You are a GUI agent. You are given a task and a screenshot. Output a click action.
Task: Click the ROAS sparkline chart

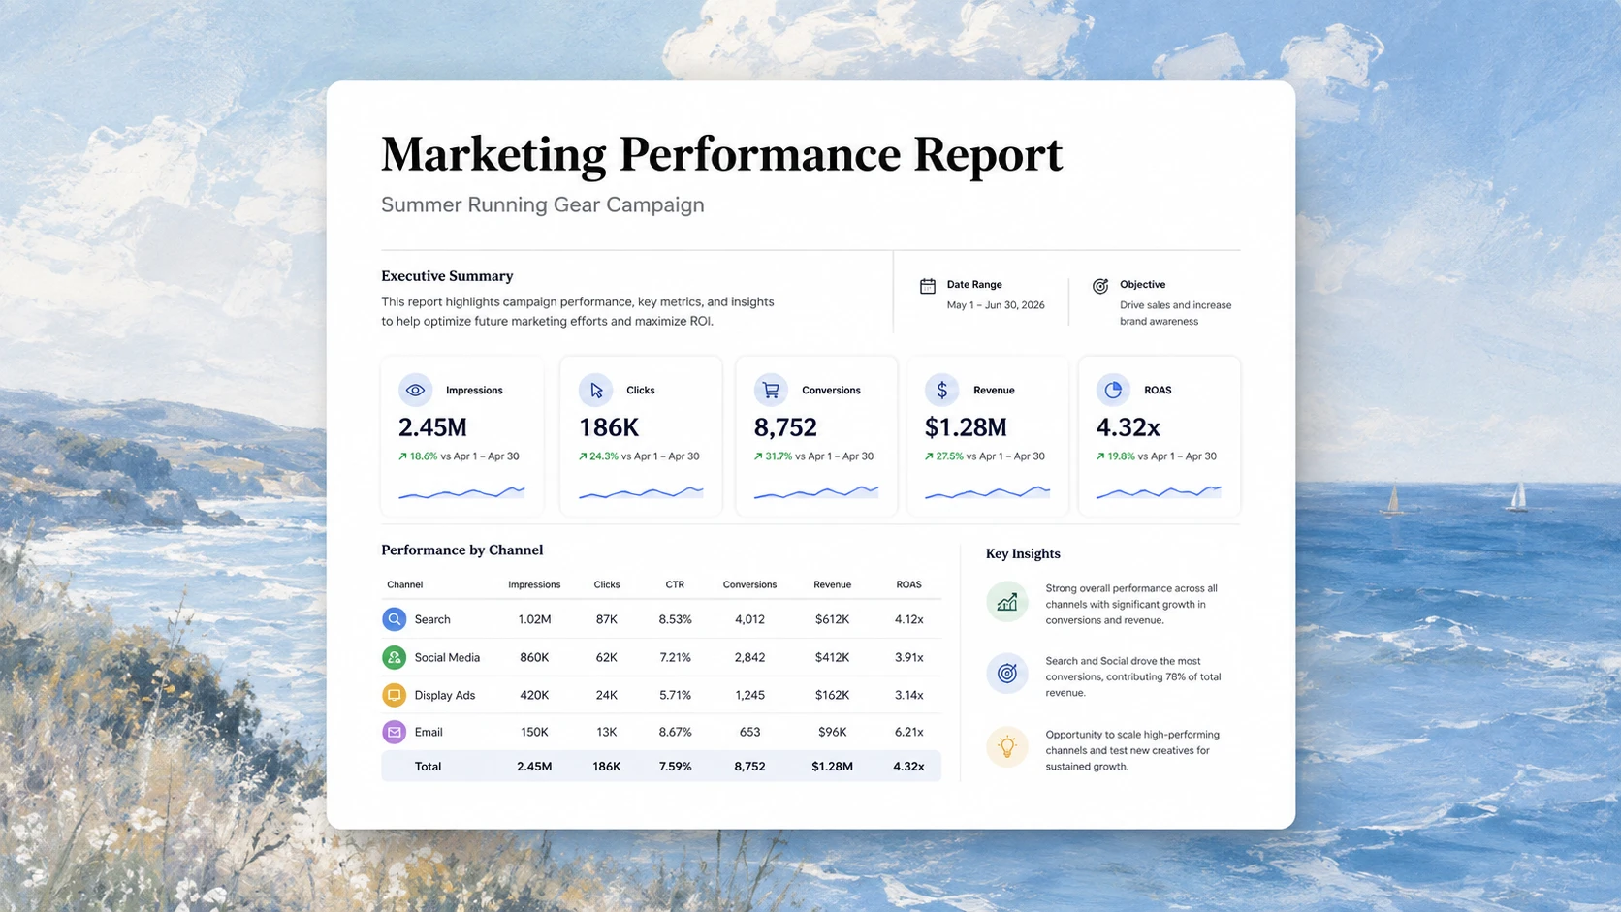click(1159, 492)
